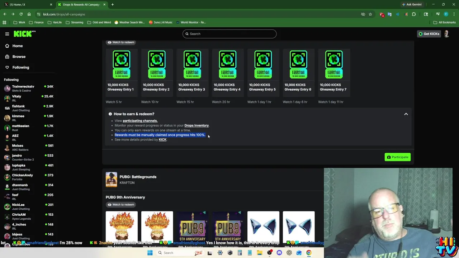Open browser home page
Viewport: 459px width, 258px height.
pyautogui.click(x=29, y=14)
